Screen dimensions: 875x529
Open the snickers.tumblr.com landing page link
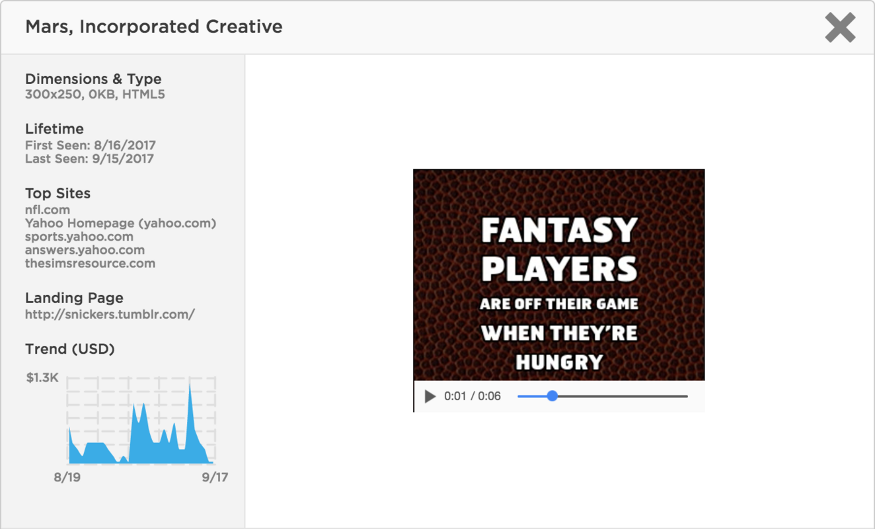[109, 314]
